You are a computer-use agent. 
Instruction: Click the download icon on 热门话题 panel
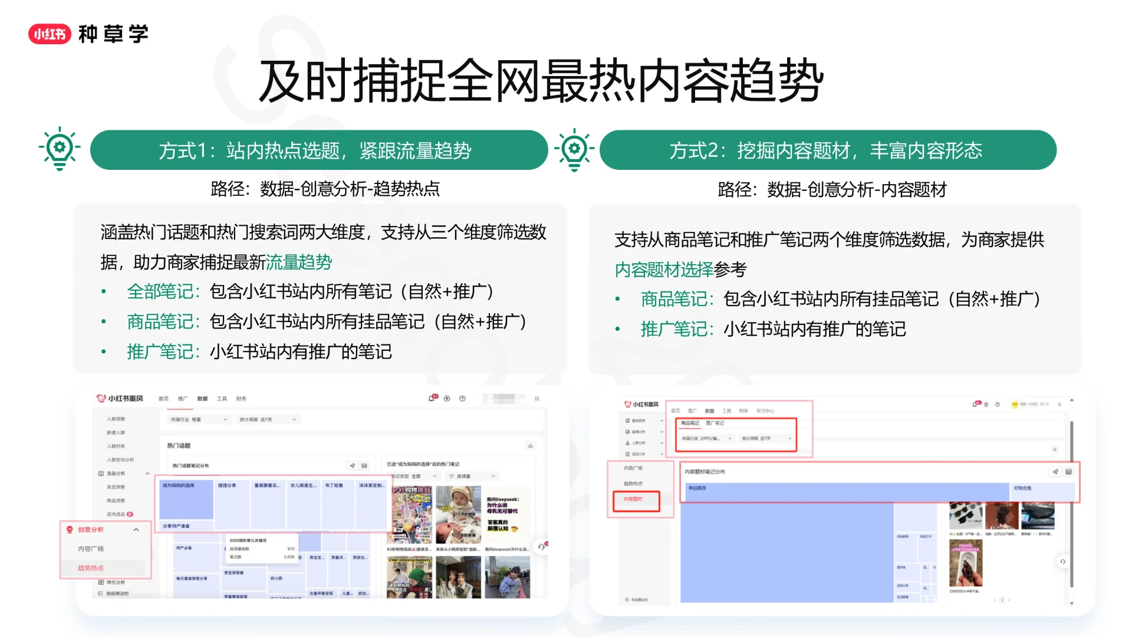click(x=531, y=446)
